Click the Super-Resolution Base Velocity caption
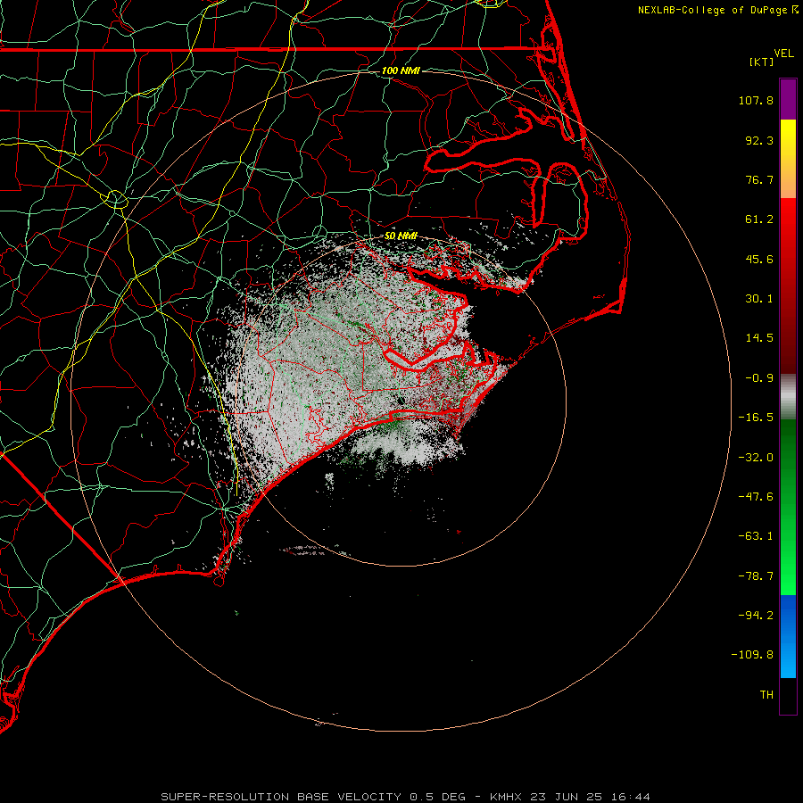 [405, 797]
